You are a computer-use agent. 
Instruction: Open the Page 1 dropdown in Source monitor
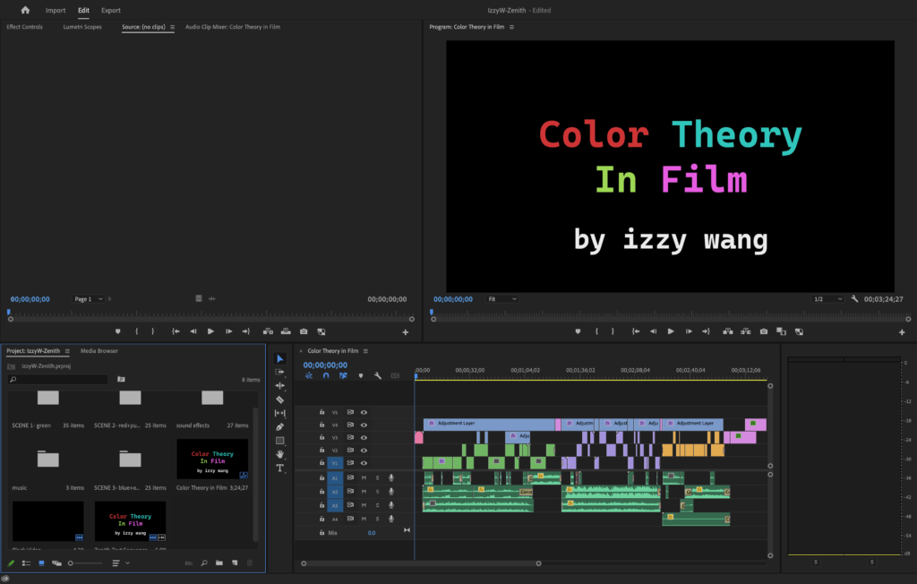click(89, 299)
